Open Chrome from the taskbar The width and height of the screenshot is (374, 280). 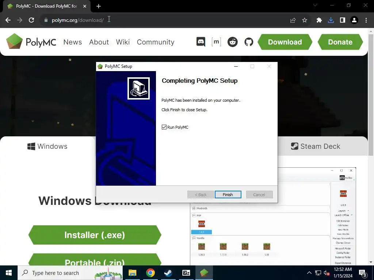pos(150,273)
